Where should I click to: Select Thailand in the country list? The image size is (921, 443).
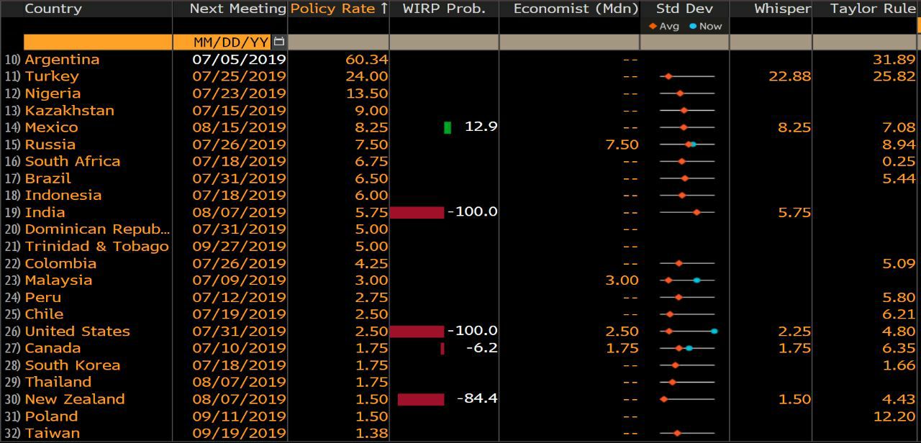pyautogui.click(x=58, y=382)
